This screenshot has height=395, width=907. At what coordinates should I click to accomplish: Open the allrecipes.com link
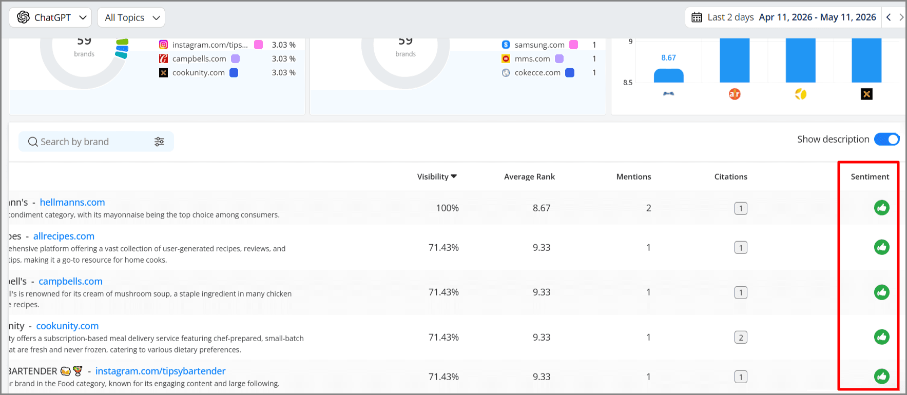click(x=64, y=236)
